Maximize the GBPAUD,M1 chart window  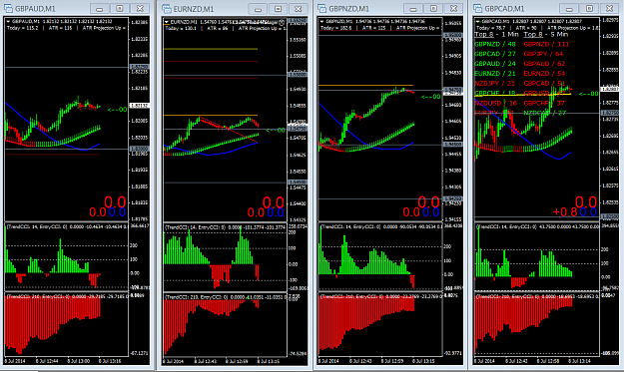[x=120, y=8]
